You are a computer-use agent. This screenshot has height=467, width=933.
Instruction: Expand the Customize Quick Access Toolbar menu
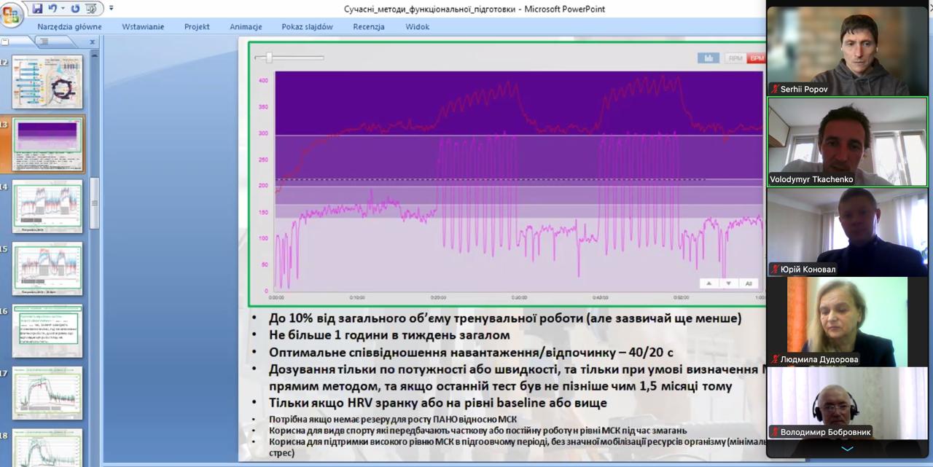[111, 9]
